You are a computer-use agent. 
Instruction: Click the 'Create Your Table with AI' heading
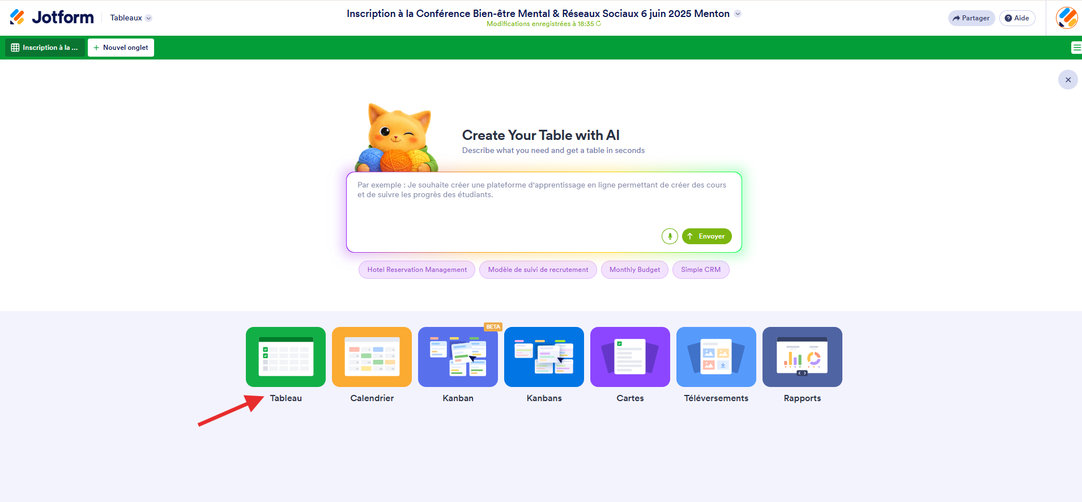[x=540, y=135]
